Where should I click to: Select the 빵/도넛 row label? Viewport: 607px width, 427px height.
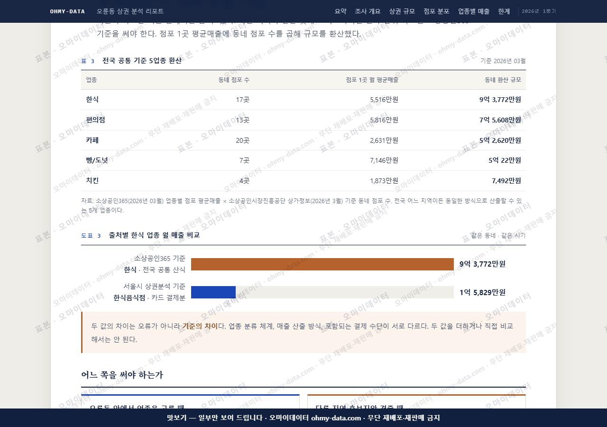click(97, 160)
